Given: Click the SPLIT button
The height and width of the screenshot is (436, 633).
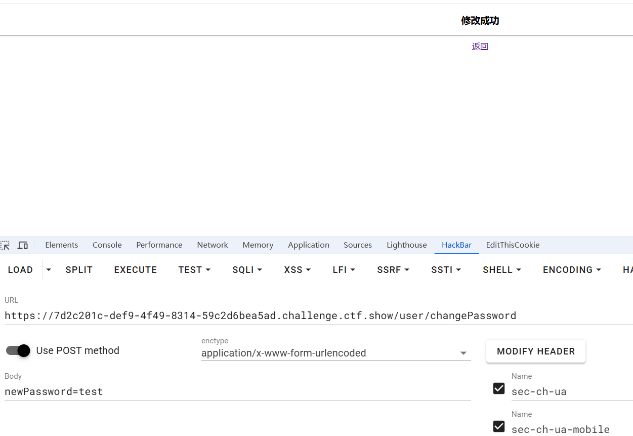Looking at the screenshot, I should pos(79,270).
